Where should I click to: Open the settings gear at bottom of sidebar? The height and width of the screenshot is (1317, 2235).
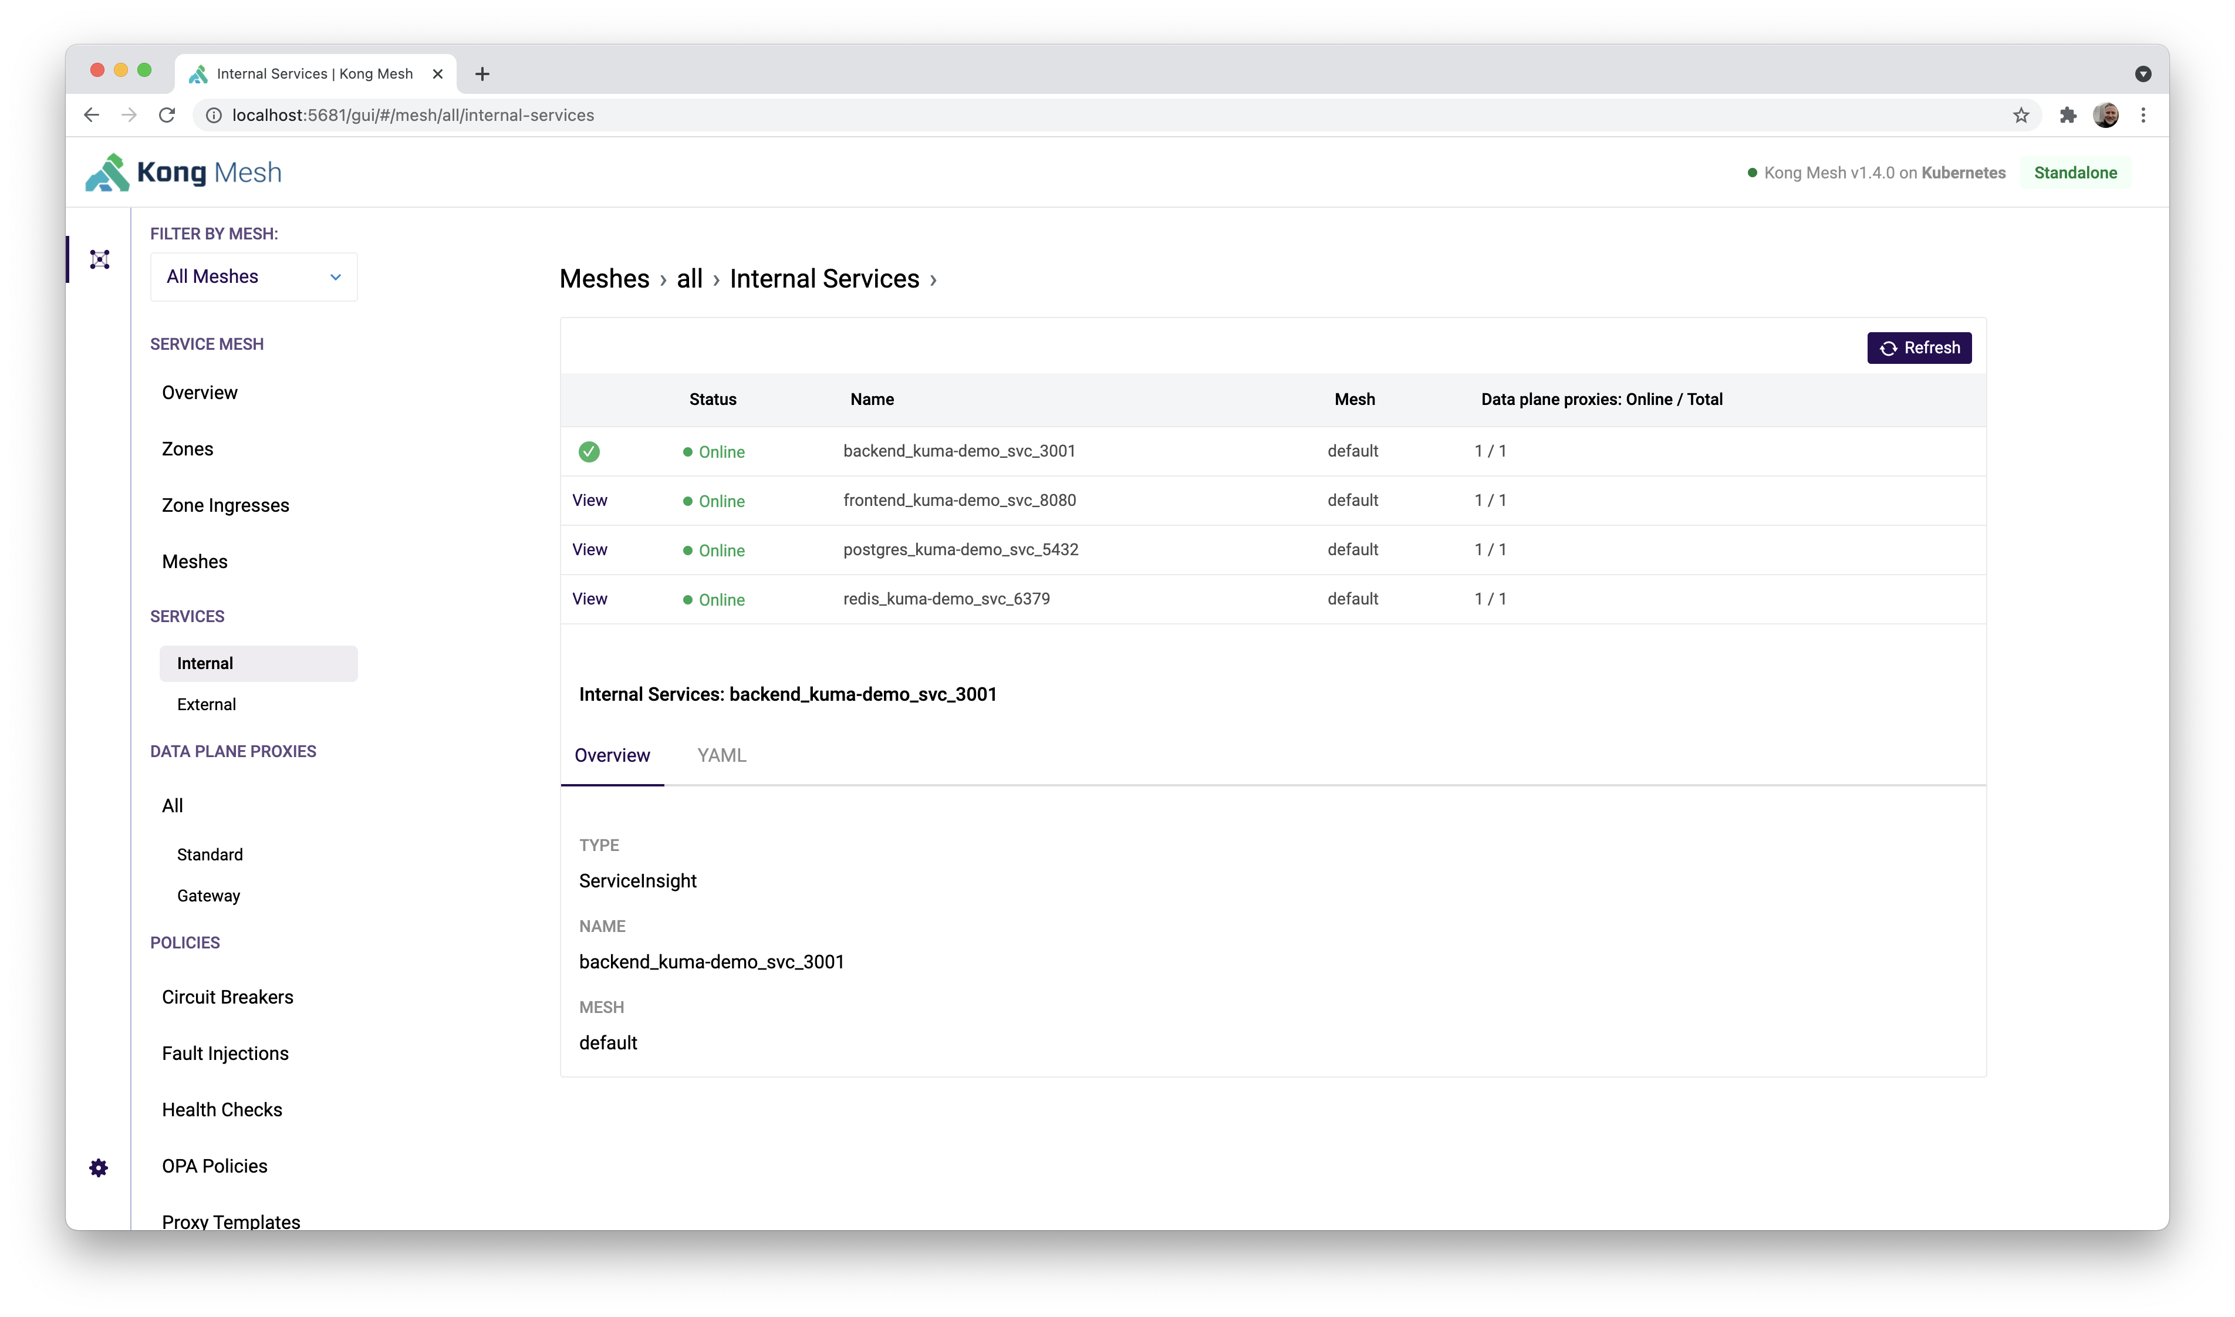(x=97, y=1167)
